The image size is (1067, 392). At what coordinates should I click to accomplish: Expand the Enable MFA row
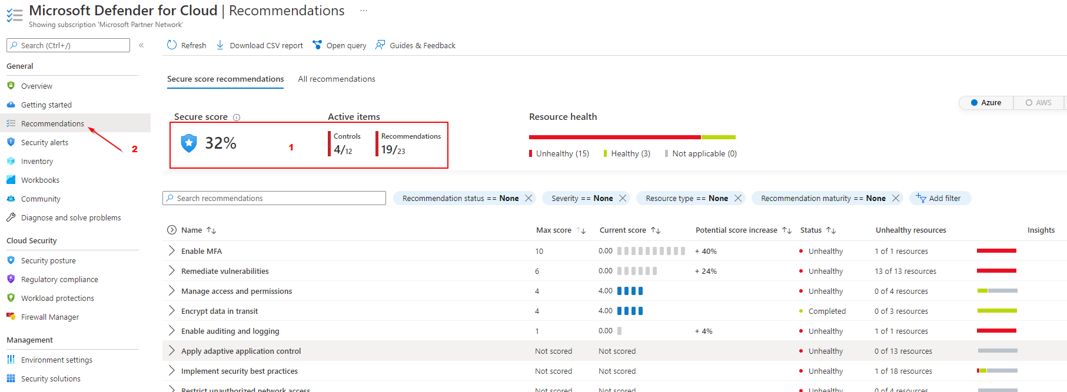point(171,250)
